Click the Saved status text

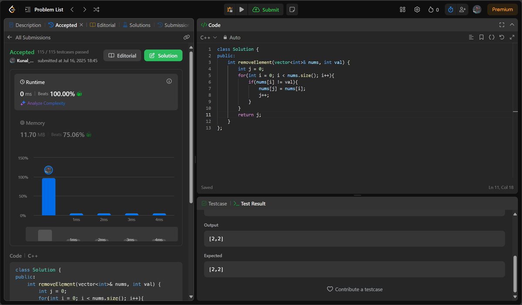click(x=207, y=188)
